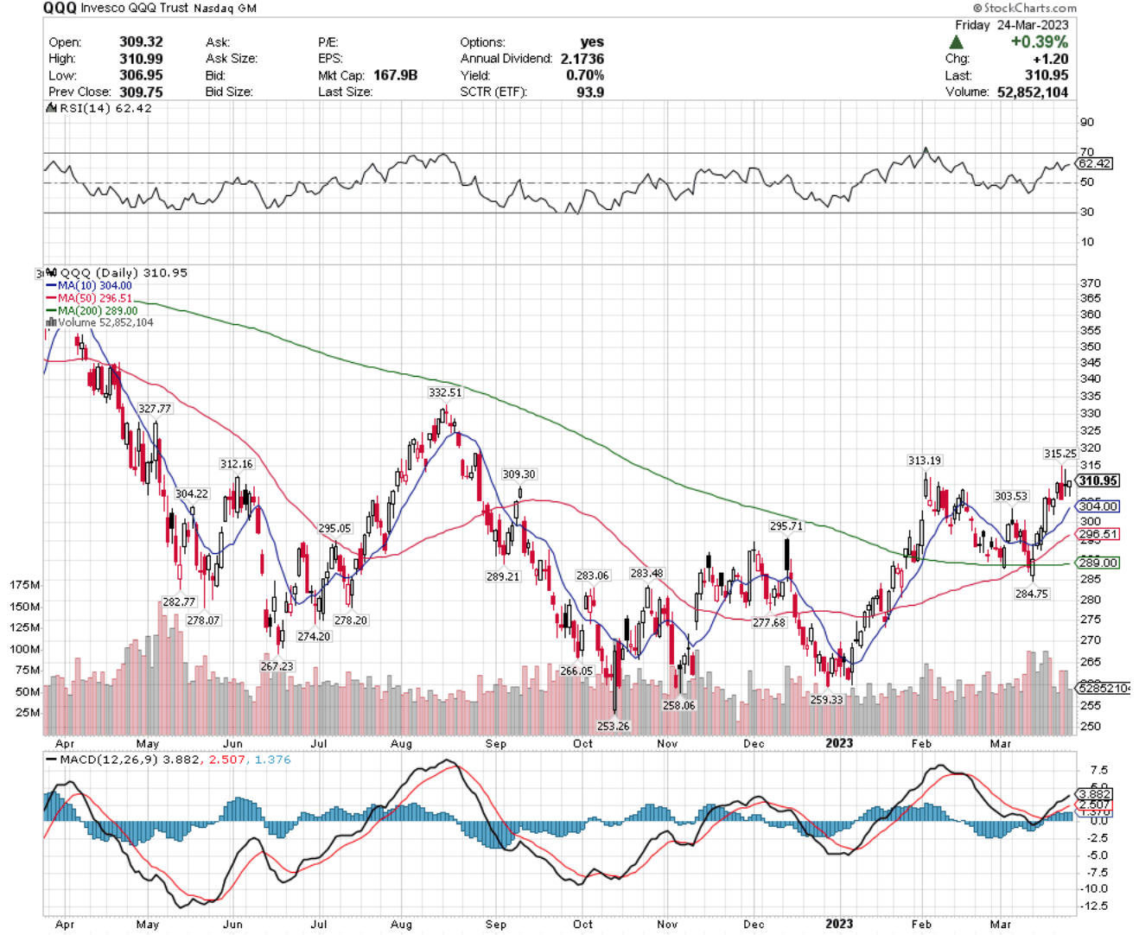The width and height of the screenshot is (1139, 935).
Task: Select the QQQ ticker symbol in the header
Action: (60, 8)
